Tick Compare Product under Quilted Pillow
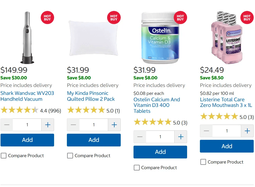Viewport: 255px width, 187px height. (70, 156)
